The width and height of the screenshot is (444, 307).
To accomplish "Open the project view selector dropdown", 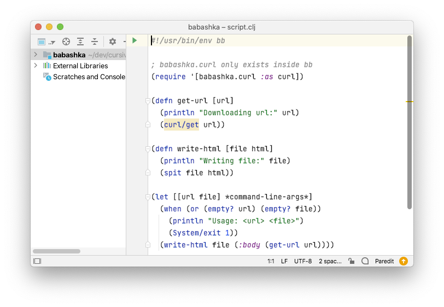I will (46, 42).
